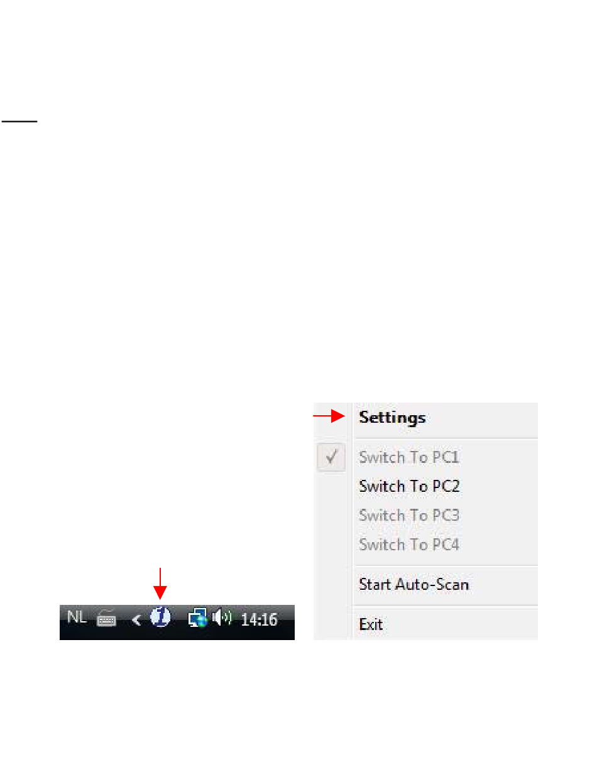597x777 pixels.
Task: Click the separator line above Exit
Action: (447, 606)
